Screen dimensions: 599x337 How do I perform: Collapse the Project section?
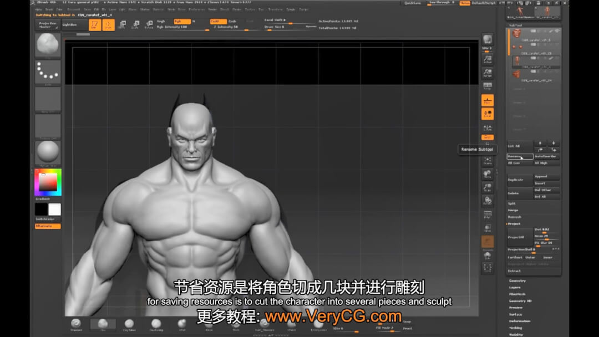[514, 224]
